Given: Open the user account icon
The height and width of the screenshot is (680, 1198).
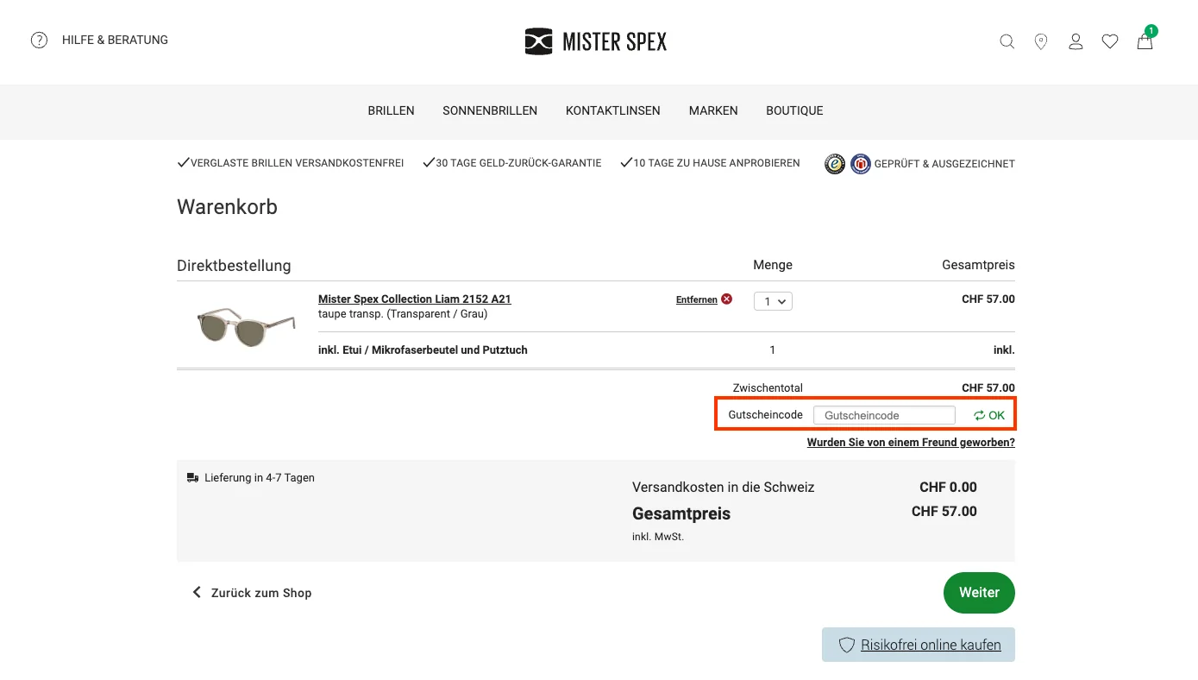Looking at the screenshot, I should [x=1076, y=41].
